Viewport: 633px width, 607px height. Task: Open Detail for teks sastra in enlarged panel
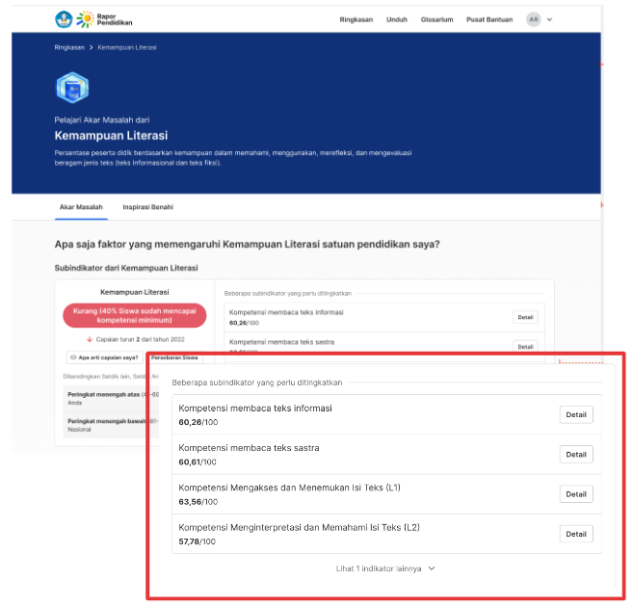pyautogui.click(x=576, y=455)
